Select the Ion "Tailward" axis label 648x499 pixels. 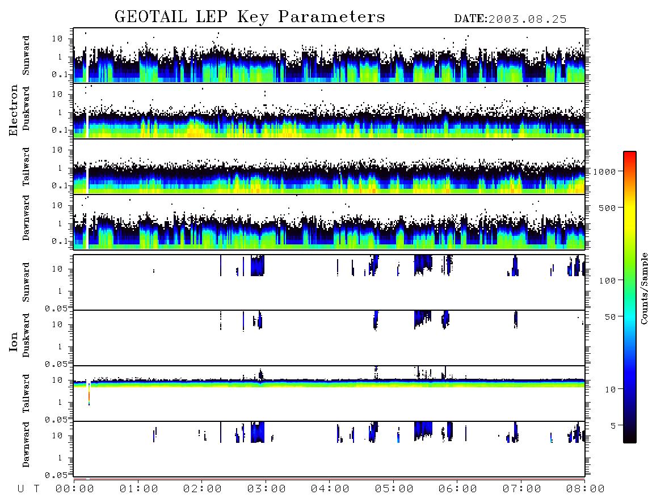26,394
